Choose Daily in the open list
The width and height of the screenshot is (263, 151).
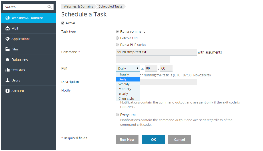pyautogui.click(x=128, y=79)
